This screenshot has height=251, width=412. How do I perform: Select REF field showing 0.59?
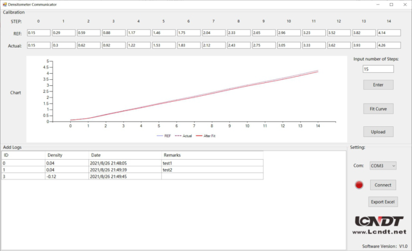tap(89, 33)
